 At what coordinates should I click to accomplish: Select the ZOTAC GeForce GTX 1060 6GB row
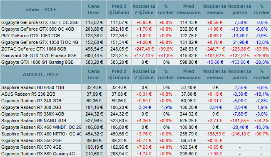pos(136,49)
